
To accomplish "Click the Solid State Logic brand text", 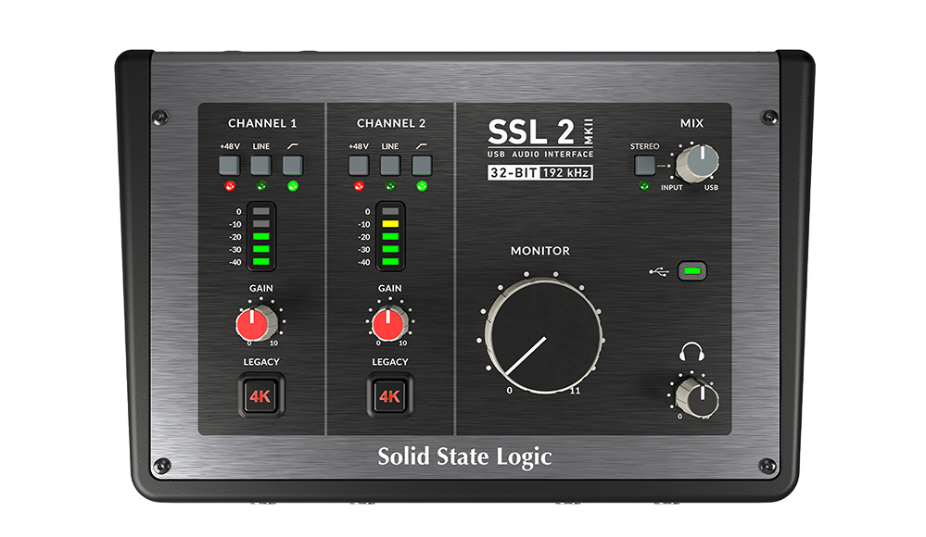I will pos(464,457).
